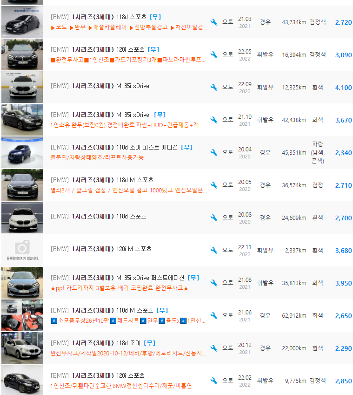Open thumbnail of white 118d 조이 priced 2,290
The height and width of the screenshot is (395, 353).
pos(22,348)
